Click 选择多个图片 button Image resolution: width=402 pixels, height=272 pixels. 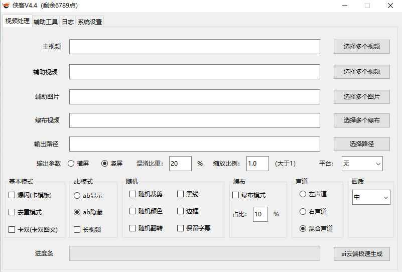(x=361, y=97)
